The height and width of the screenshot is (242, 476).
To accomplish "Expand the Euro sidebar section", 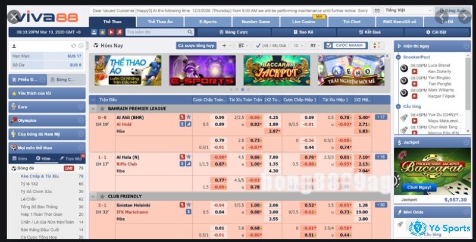I will click(81, 107).
